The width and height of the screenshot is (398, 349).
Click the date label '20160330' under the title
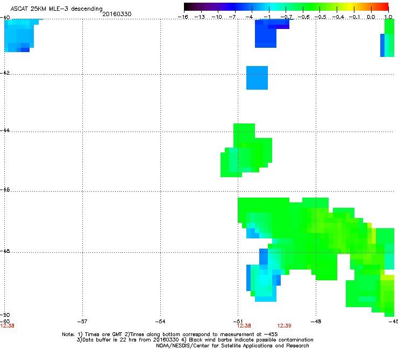click(x=117, y=14)
